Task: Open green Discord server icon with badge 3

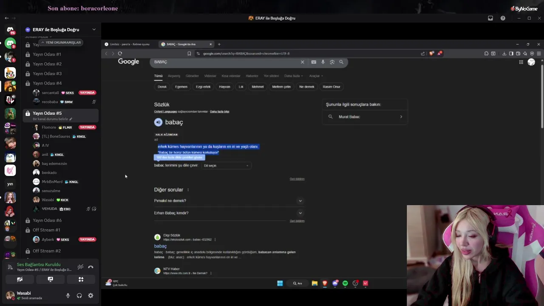Action: (x=10, y=43)
